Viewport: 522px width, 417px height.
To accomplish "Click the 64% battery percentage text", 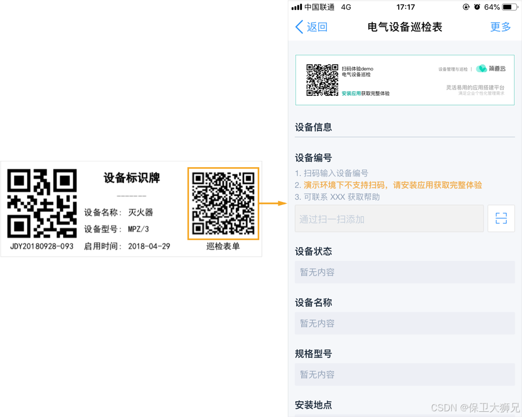I will pos(492,7).
